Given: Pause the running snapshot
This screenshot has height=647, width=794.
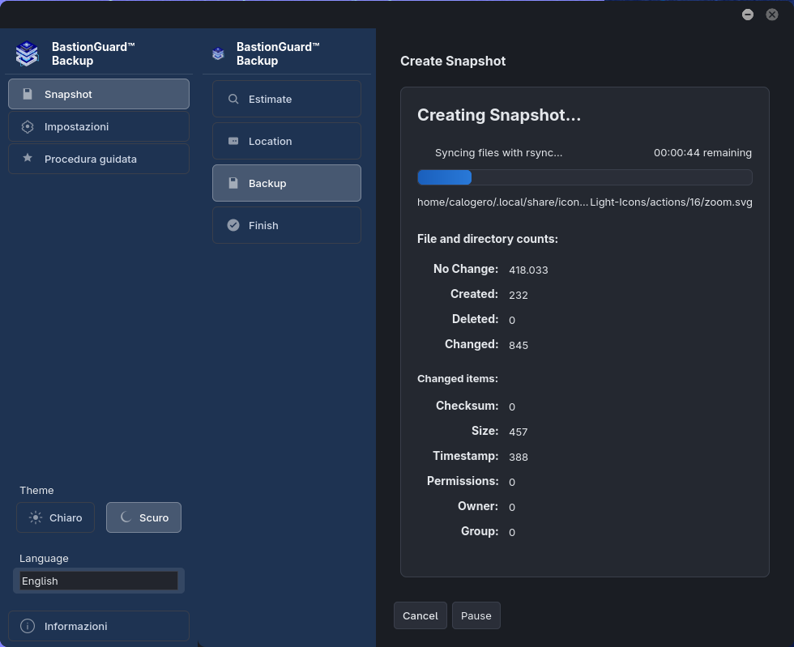Looking at the screenshot, I should (x=476, y=615).
